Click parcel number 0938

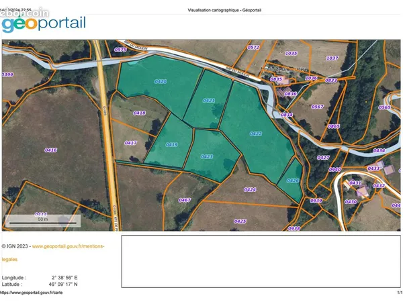(294, 228)
